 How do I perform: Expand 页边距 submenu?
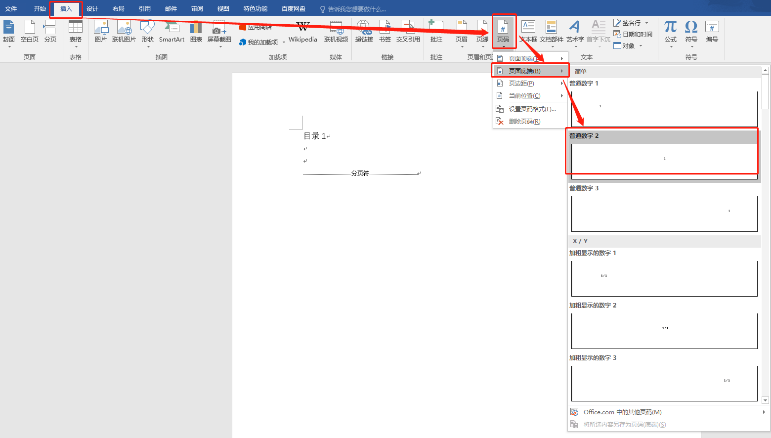click(x=530, y=83)
